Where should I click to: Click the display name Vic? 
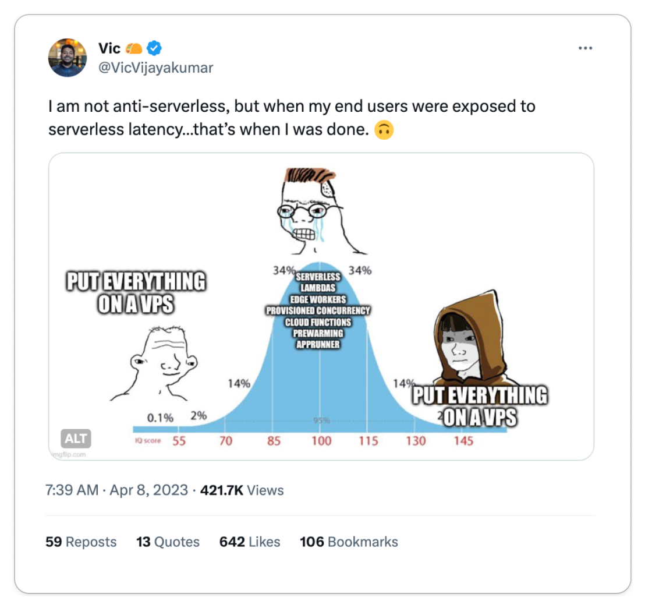pyautogui.click(x=109, y=48)
